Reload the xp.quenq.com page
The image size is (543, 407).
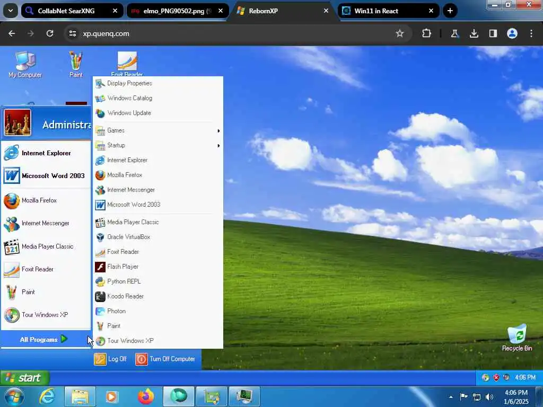click(50, 33)
